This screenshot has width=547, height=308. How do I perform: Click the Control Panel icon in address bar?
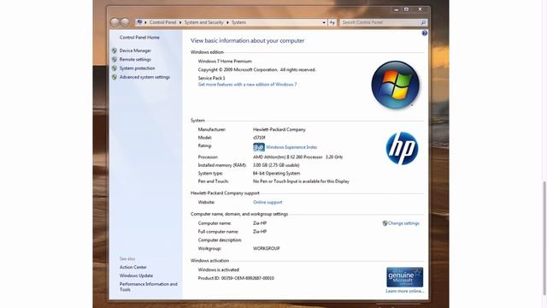tap(139, 22)
